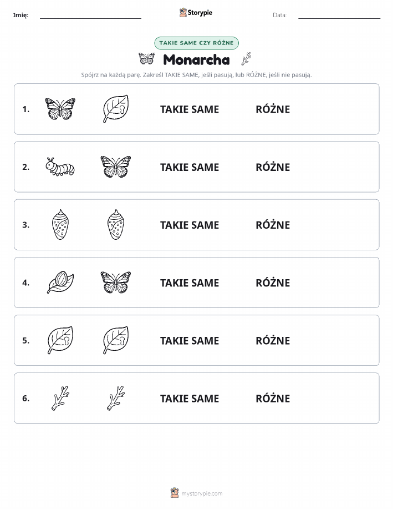Select TAKIE SAME for row 5

(x=190, y=340)
